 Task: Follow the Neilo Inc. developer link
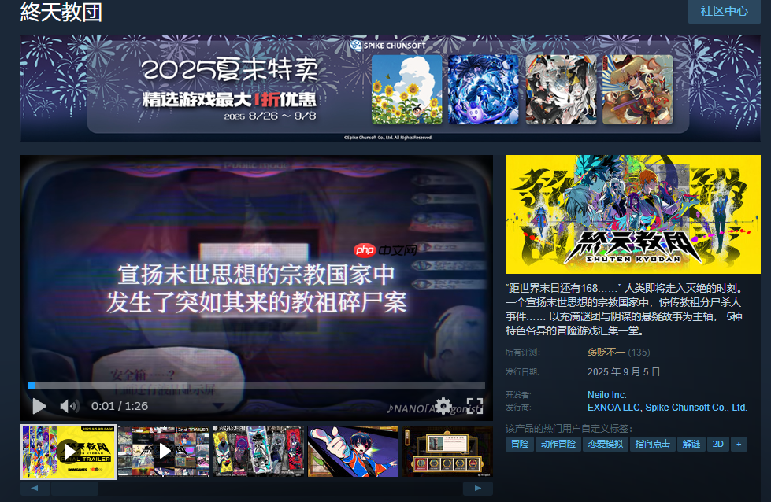click(606, 394)
